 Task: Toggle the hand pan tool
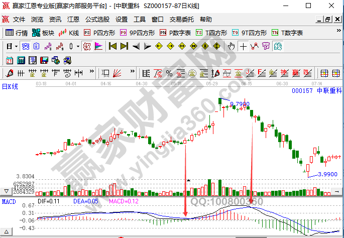(231, 46)
